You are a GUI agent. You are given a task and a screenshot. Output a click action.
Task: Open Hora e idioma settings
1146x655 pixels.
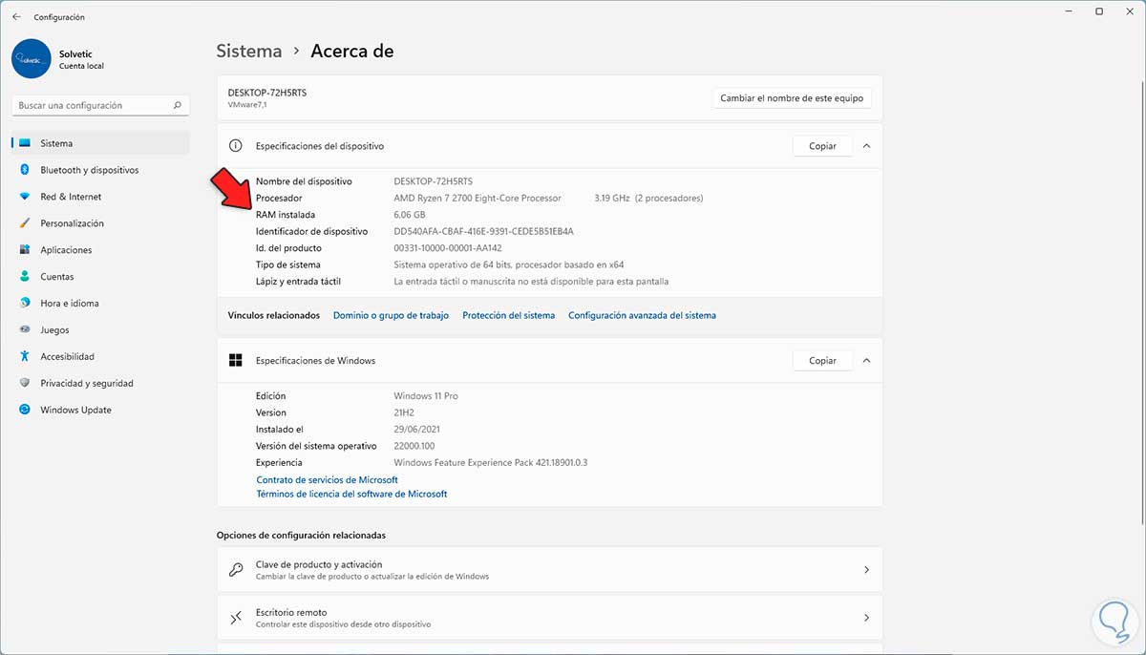[100, 304]
